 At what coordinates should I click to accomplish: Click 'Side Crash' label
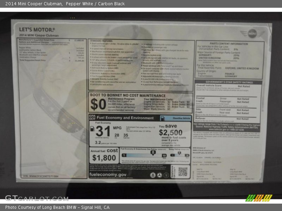199,110
